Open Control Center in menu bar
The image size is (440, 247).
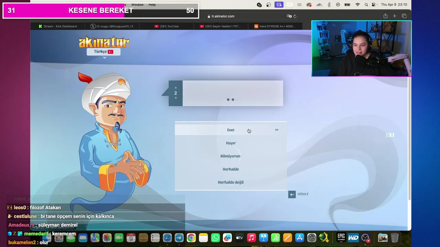point(374,4)
